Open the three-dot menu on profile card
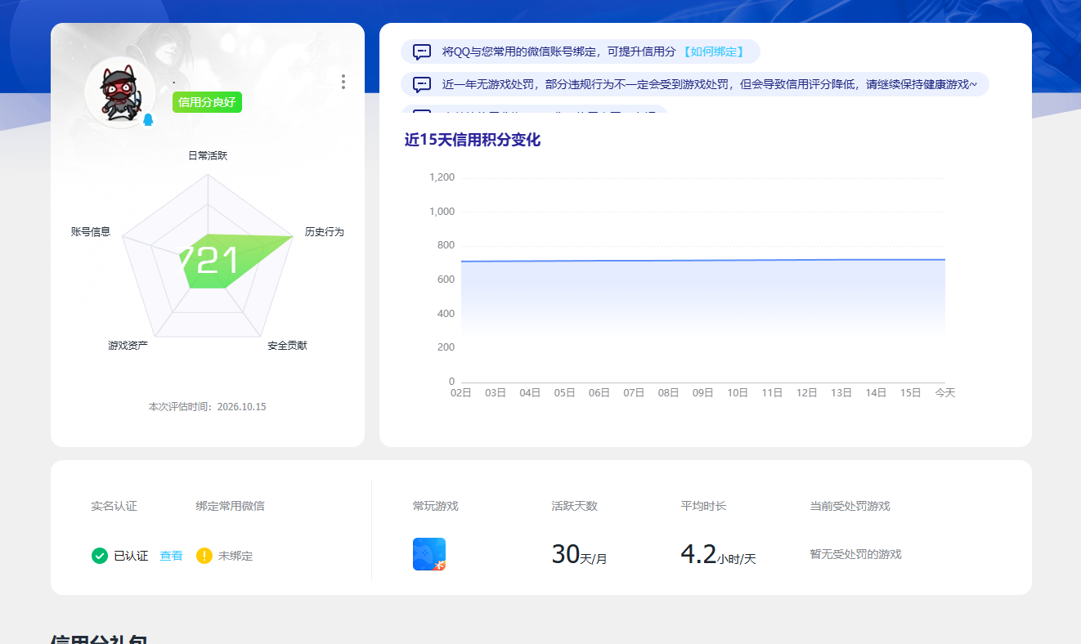This screenshot has width=1081, height=644. [343, 82]
